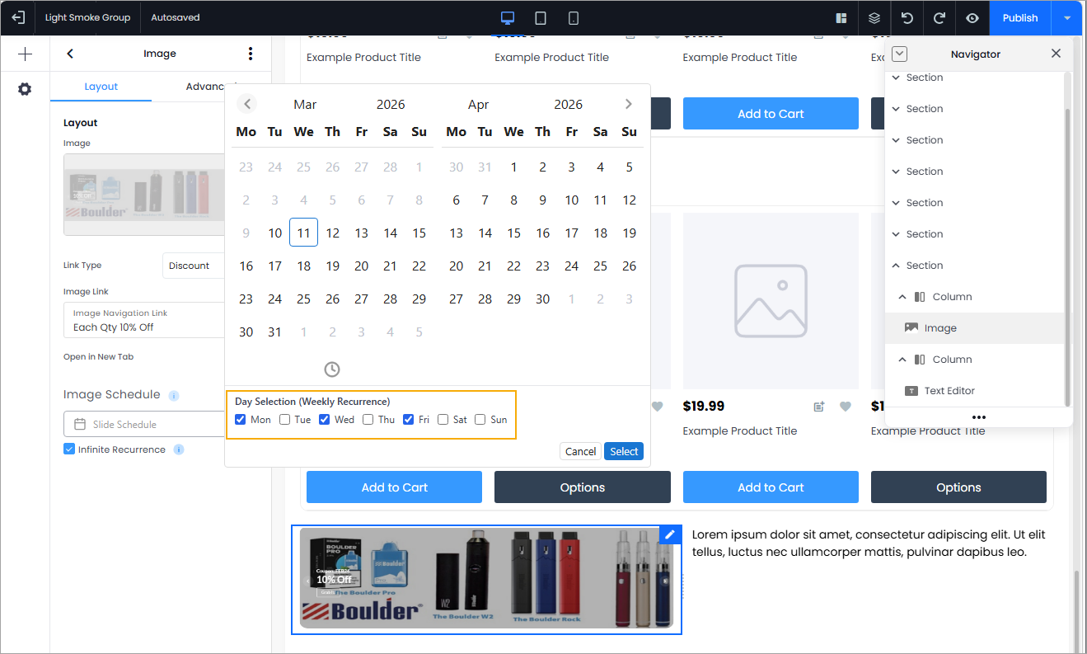
Task: Click the exit editor icon
Action: tap(18, 17)
